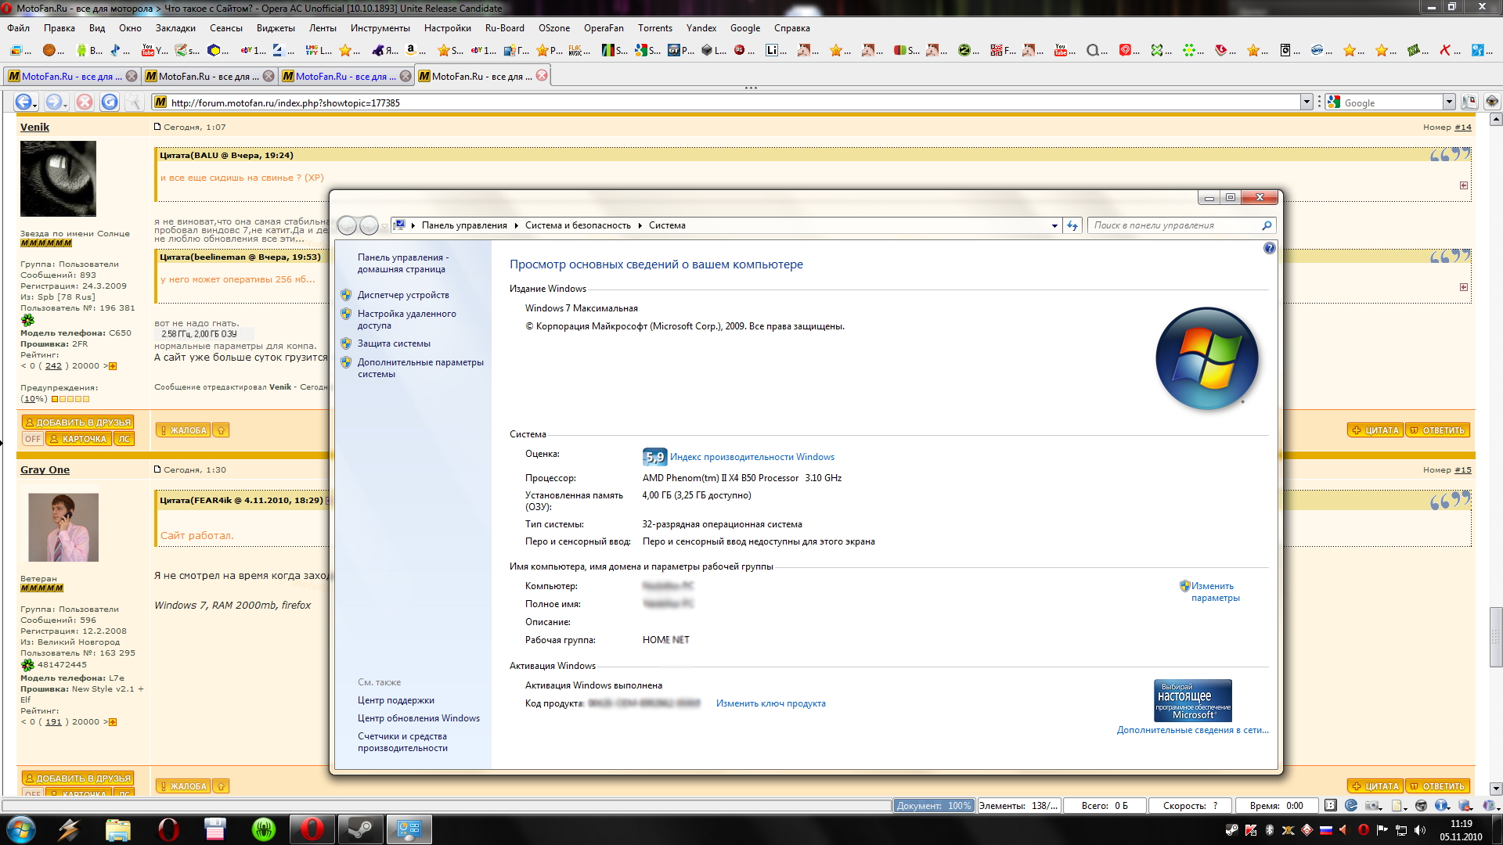Open the Back button history dropdown arrow
Screen dimensions: 1503x845
[34, 105]
